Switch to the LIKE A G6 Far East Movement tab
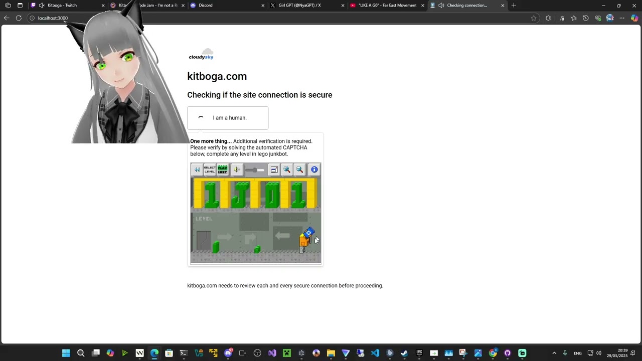Viewport: 642px width, 361px height. pos(387,6)
